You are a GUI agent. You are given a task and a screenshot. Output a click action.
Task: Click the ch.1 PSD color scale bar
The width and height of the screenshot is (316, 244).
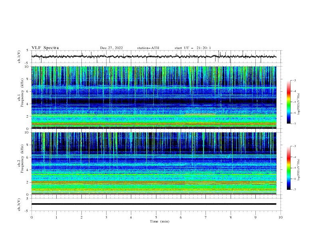click(288, 102)
